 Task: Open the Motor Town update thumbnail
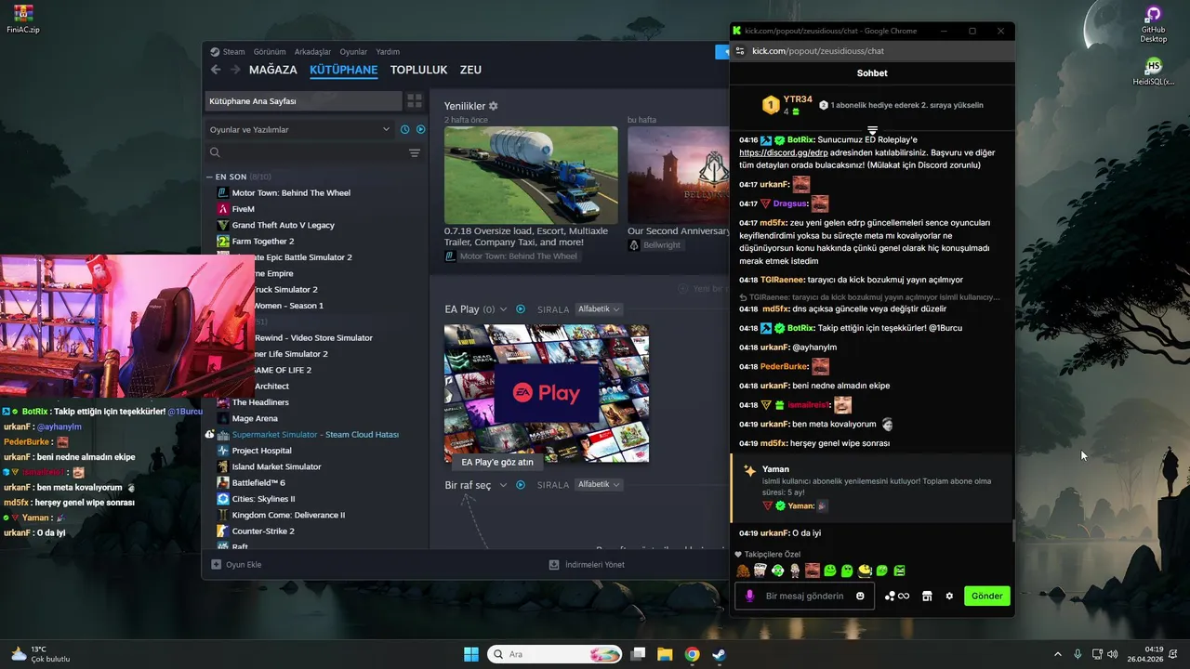[531, 175]
